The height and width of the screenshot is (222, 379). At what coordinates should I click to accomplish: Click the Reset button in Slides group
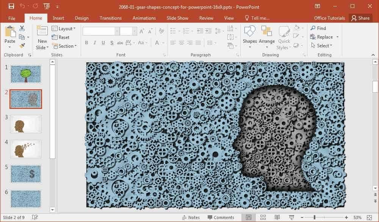coord(61,37)
